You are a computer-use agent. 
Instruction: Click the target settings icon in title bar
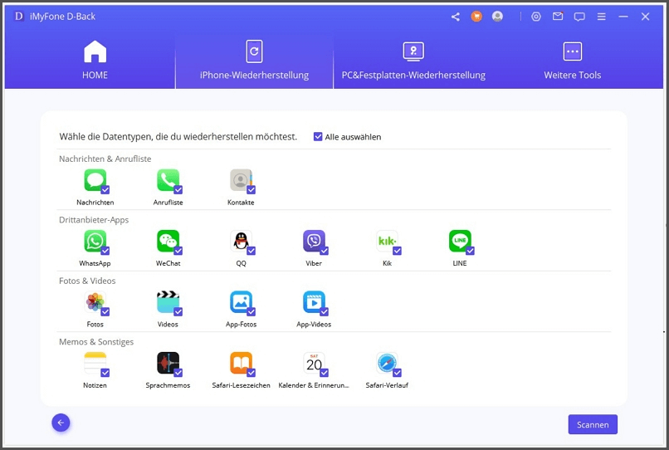click(536, 17)
